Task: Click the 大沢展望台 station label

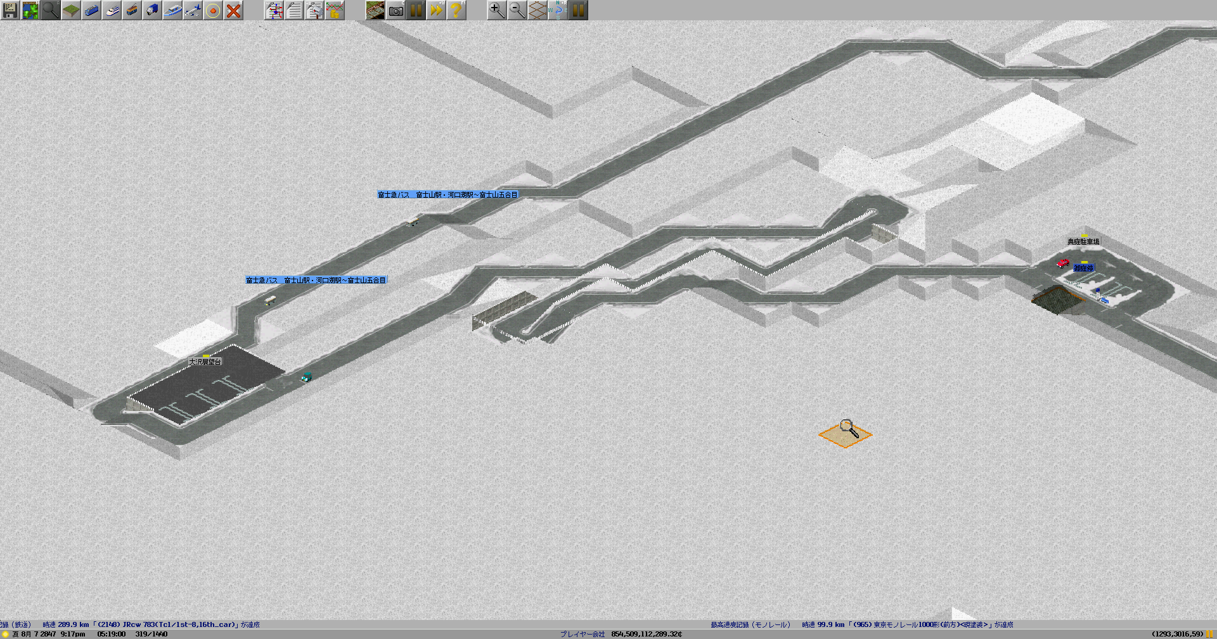Action: click(x=205, y=362)
